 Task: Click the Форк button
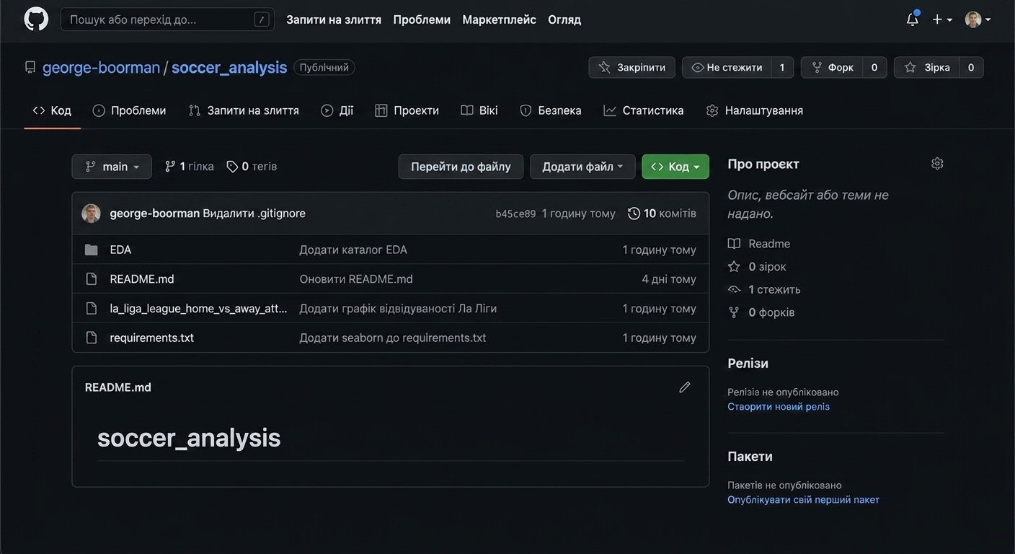point(833,68)
